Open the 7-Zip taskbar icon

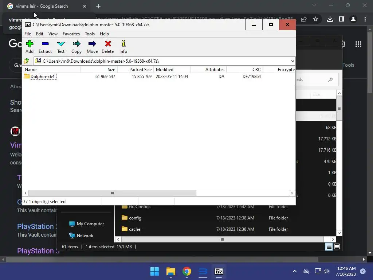pyautogui.click(x=219, y=271)
